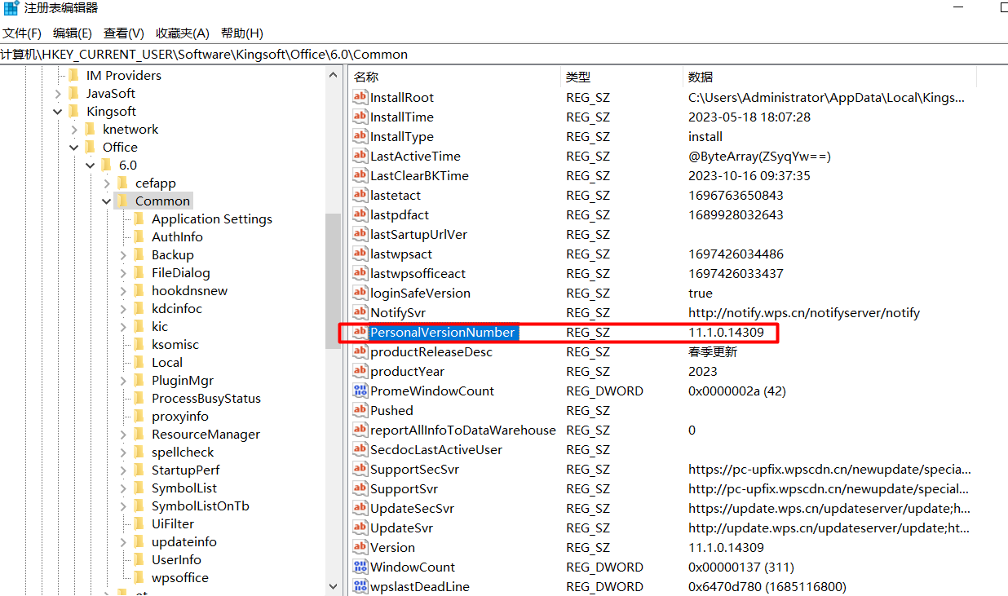This screenshot has width=1008, height=596.
Task: Click the string icon beside productYear
Action: coord(360,371)
